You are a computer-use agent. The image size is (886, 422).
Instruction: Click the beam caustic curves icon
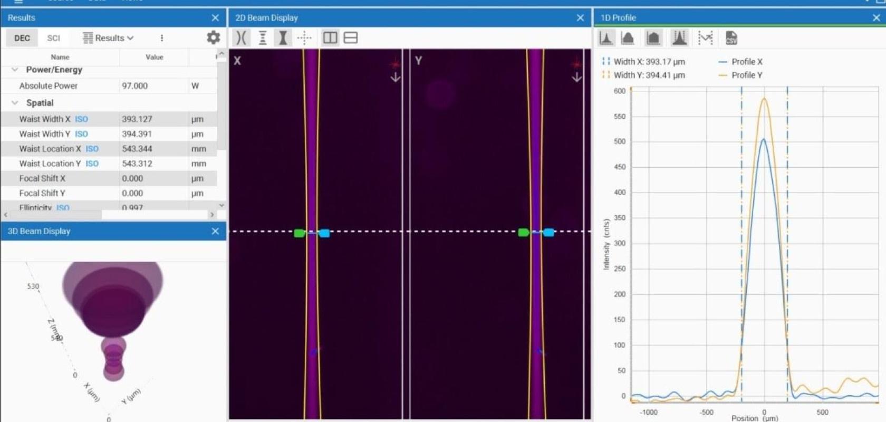pos(241,37)
